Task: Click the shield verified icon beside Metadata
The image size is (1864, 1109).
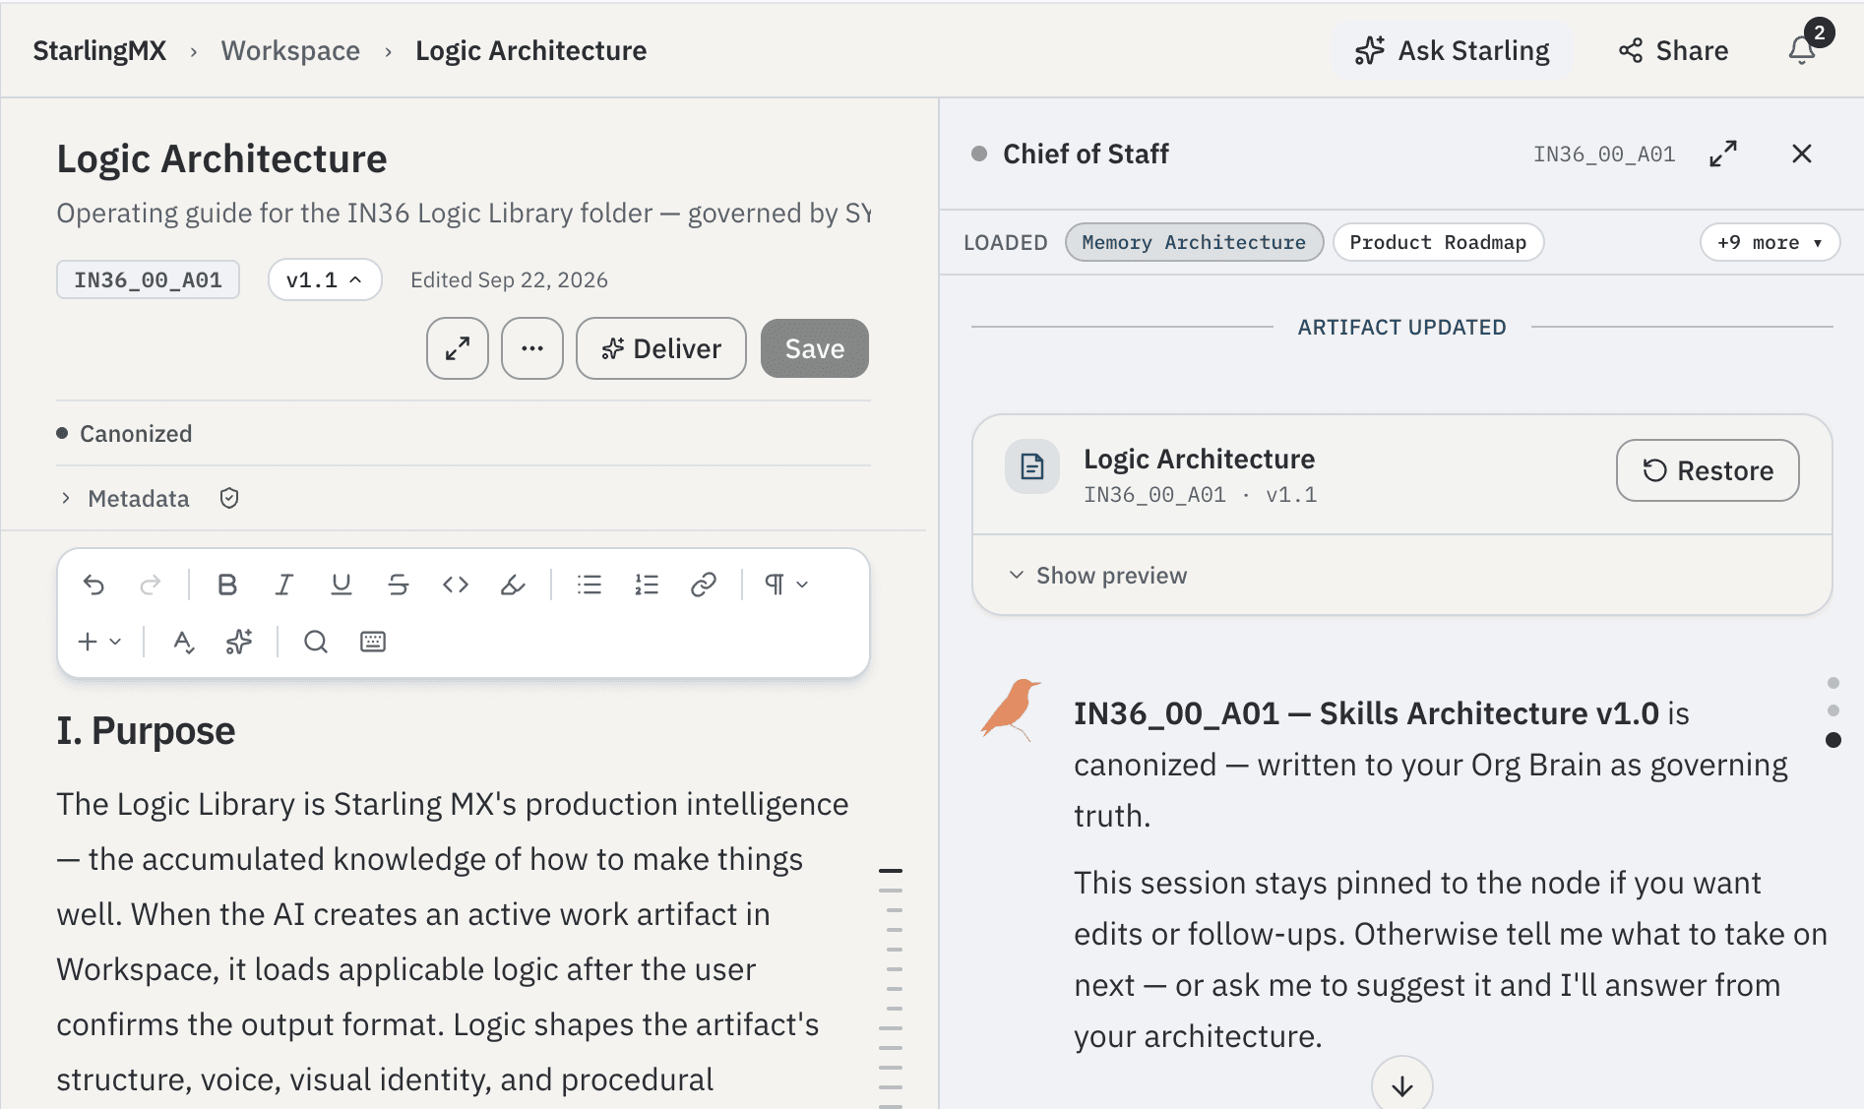Action: click(x=229, y=498)
